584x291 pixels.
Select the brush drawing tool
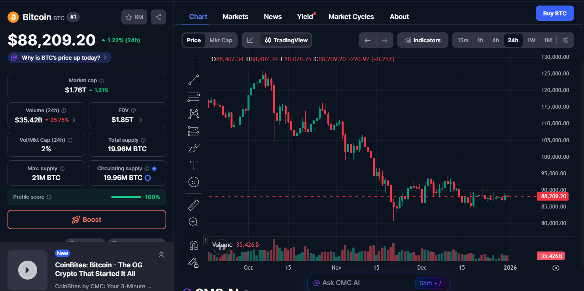point(194,148)
